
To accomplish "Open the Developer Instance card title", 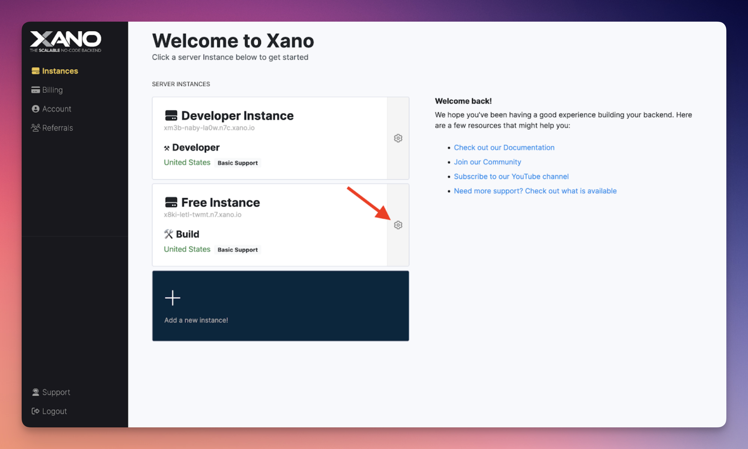I will [237, 115].
